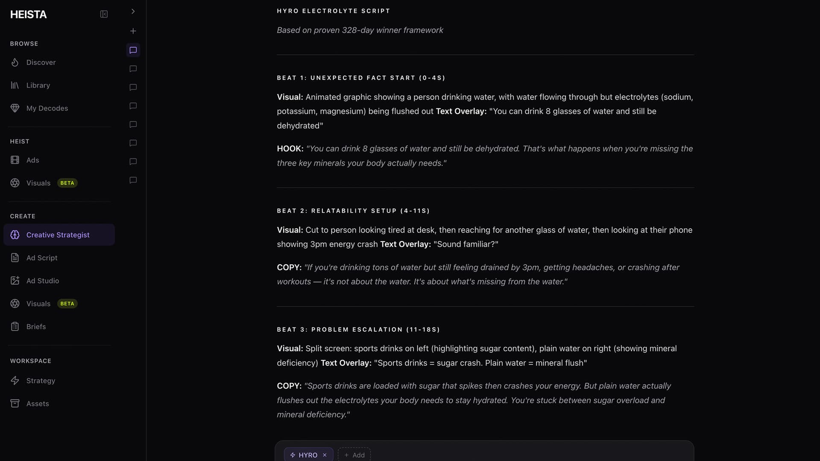Remove the HYRO tag with its x
The image size is (820, 461).
click(325, 455)
